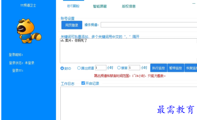
Task: Focus the 操作频道 input field
Action: 149,25
